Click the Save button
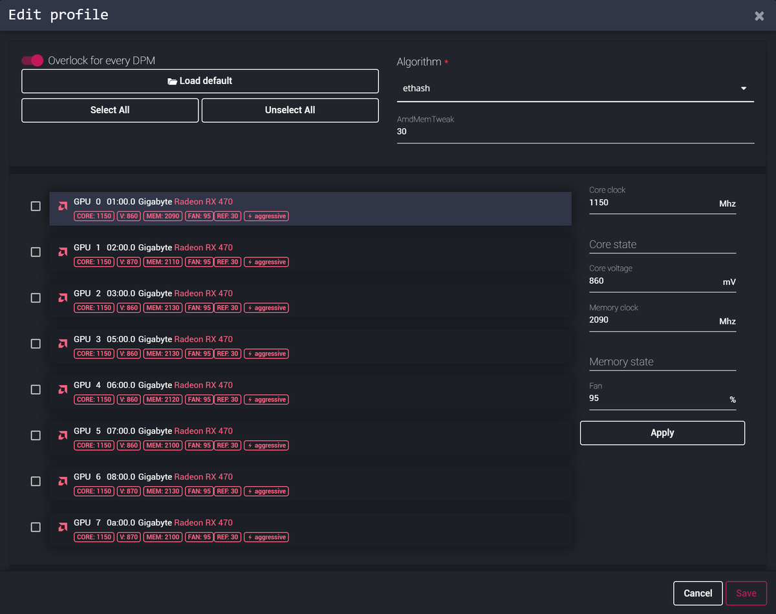Image resolution: width=776 pixels, height=614 pixels. click(x=746, y=593)
